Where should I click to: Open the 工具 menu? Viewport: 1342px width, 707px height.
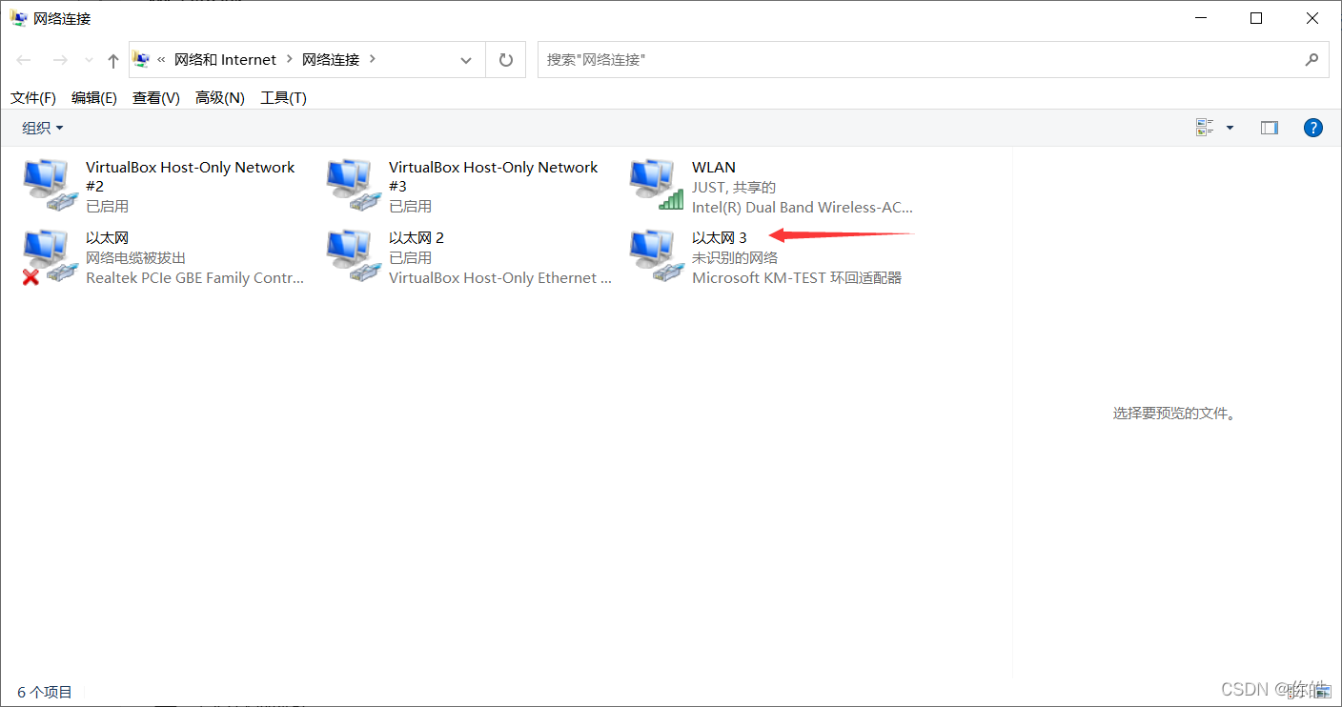[282, 96]
